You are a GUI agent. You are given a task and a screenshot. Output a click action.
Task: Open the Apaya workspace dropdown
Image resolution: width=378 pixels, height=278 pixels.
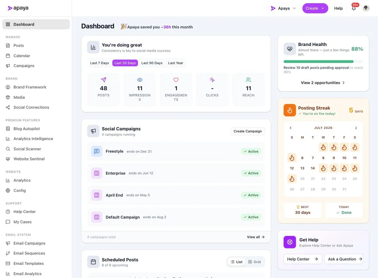click(283, 8)
